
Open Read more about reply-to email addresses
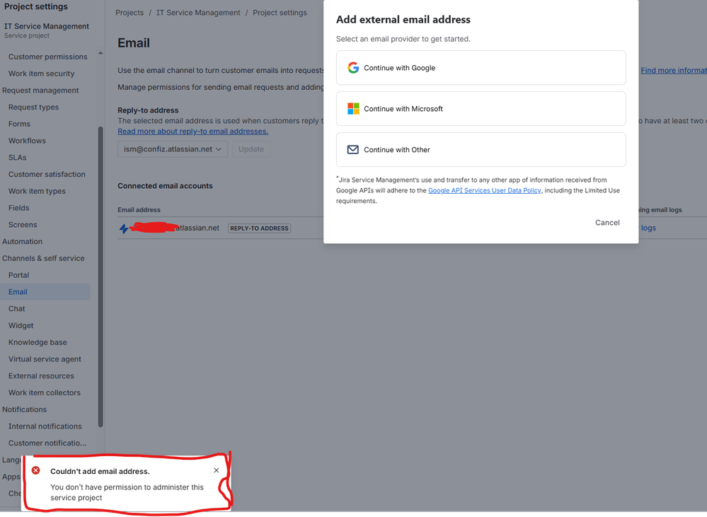(x=193, y=131)
